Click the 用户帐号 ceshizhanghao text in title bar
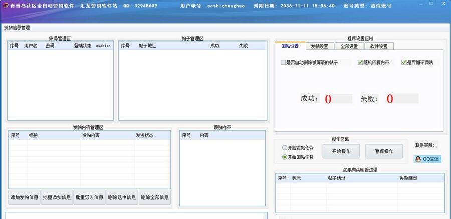The width and height of the screenshot is (451, 219). [212, 6]
